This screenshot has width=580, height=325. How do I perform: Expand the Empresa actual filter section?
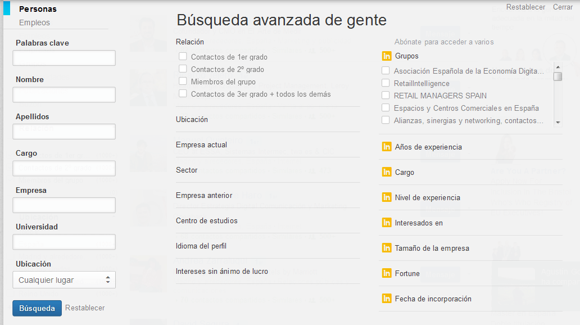(201, 145)
